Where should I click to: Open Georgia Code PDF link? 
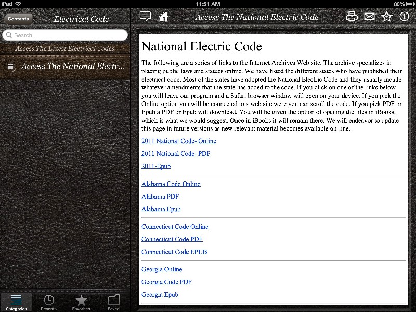pos(166,282)
